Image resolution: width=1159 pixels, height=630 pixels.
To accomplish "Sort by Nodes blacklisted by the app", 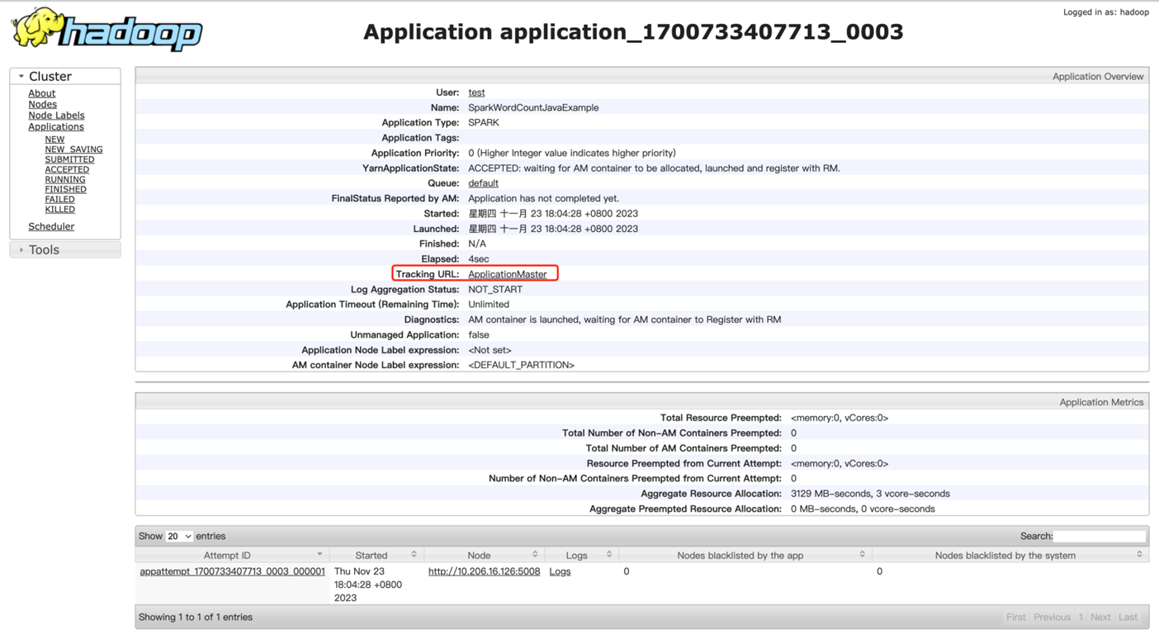I will coord(862,555).
